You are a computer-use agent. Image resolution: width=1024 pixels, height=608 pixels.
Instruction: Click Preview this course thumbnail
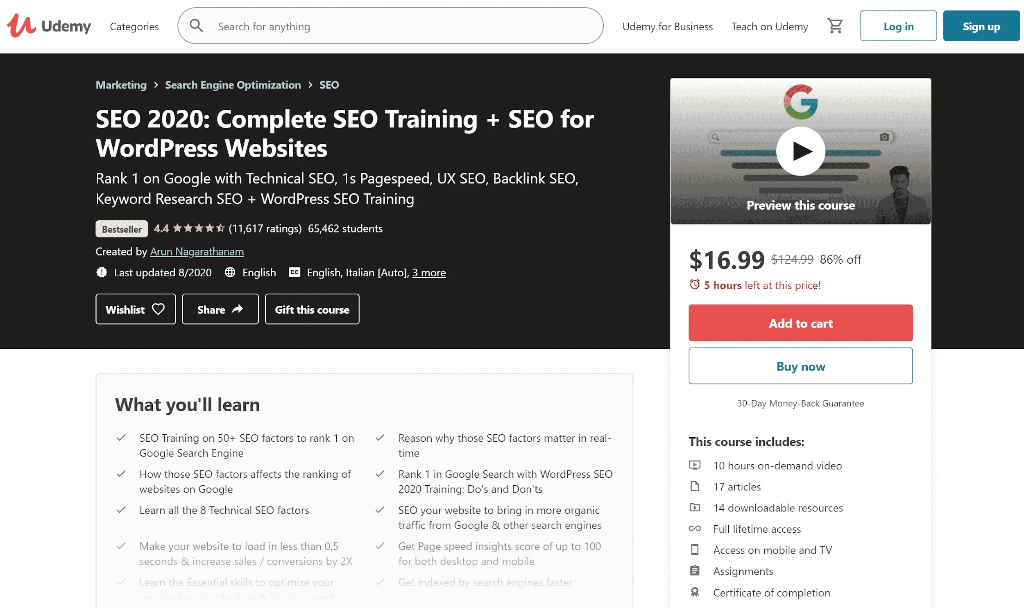(800, 151)
